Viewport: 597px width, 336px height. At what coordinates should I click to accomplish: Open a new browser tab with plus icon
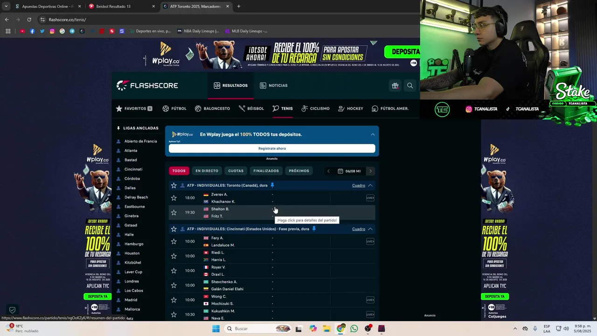[x=239, y=7]
